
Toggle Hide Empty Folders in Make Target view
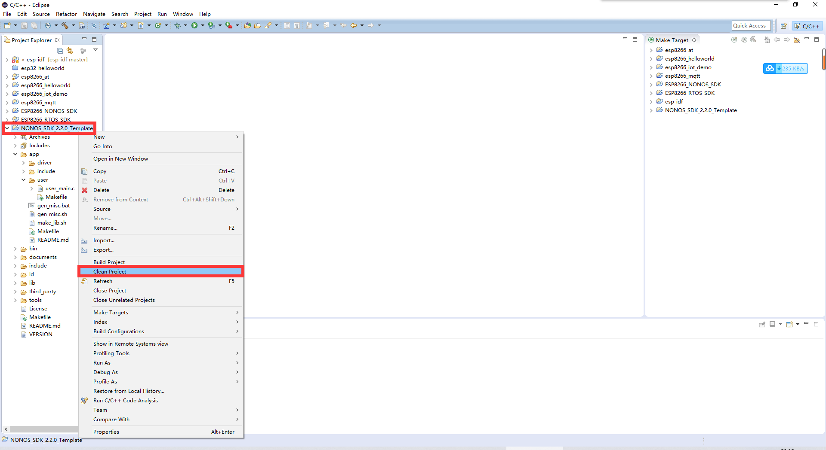click(797, 40)
